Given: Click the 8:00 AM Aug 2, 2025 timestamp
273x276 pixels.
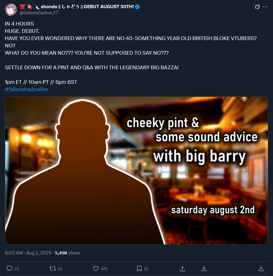Looking at the screenshot, I should [x=28, y=253].
